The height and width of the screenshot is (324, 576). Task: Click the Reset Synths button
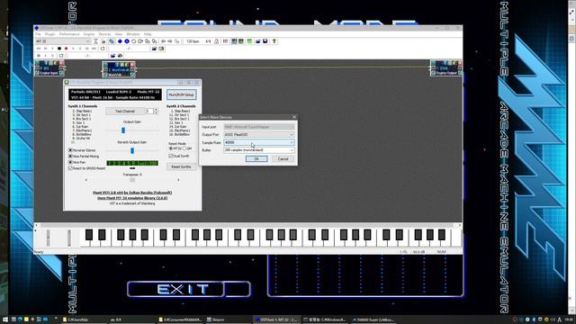point(181,166)
